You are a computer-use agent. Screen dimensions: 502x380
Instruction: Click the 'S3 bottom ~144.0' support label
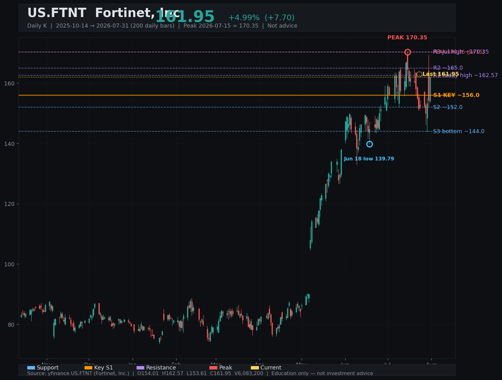pyautogui.click(x=459, y=131)
